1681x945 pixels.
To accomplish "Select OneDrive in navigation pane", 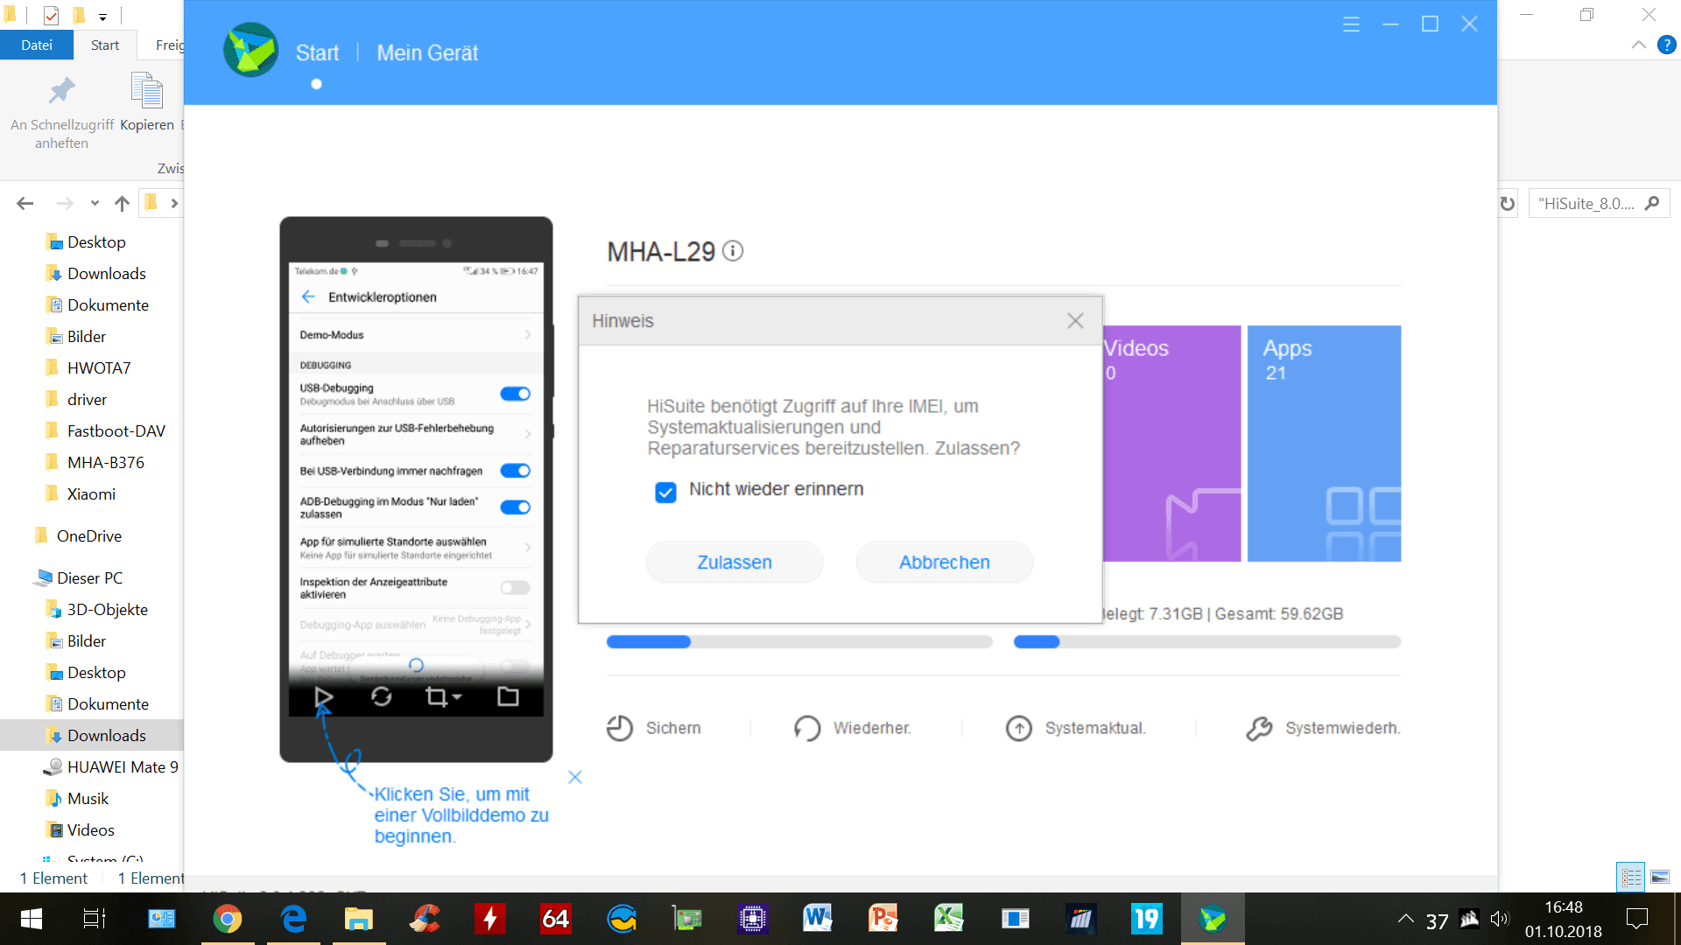I will [89, 535].
